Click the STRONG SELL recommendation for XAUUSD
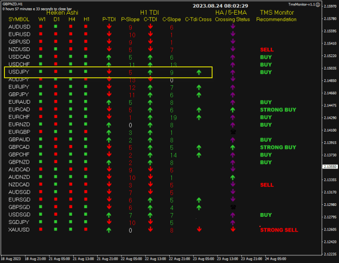 point(279,230)
